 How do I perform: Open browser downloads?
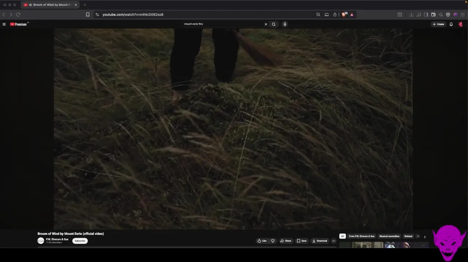[411, 15]
